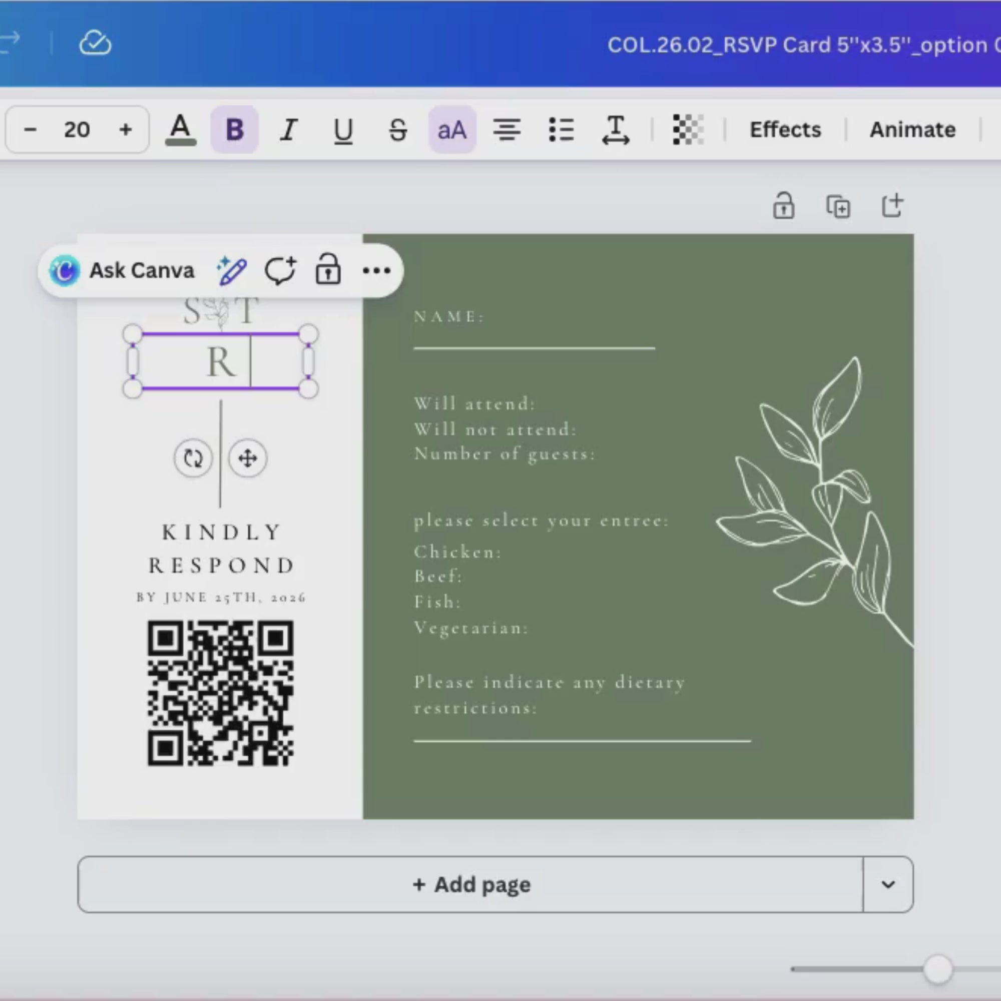Lock the selected text element
Viewport: 1001px width, 1001px height.
328,269
